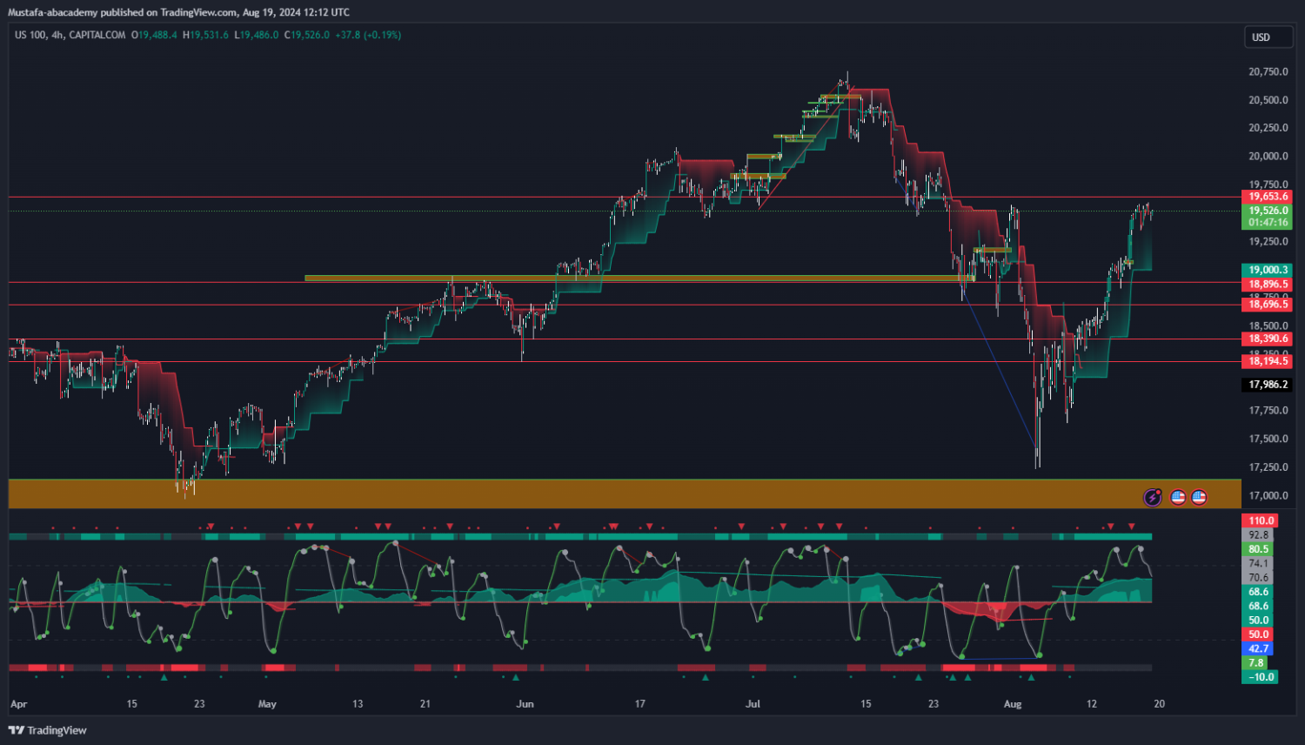Click the Jul date label on time axis
Image resolution: width=1305 pixels, height=745 pixels.
point(753,704)
